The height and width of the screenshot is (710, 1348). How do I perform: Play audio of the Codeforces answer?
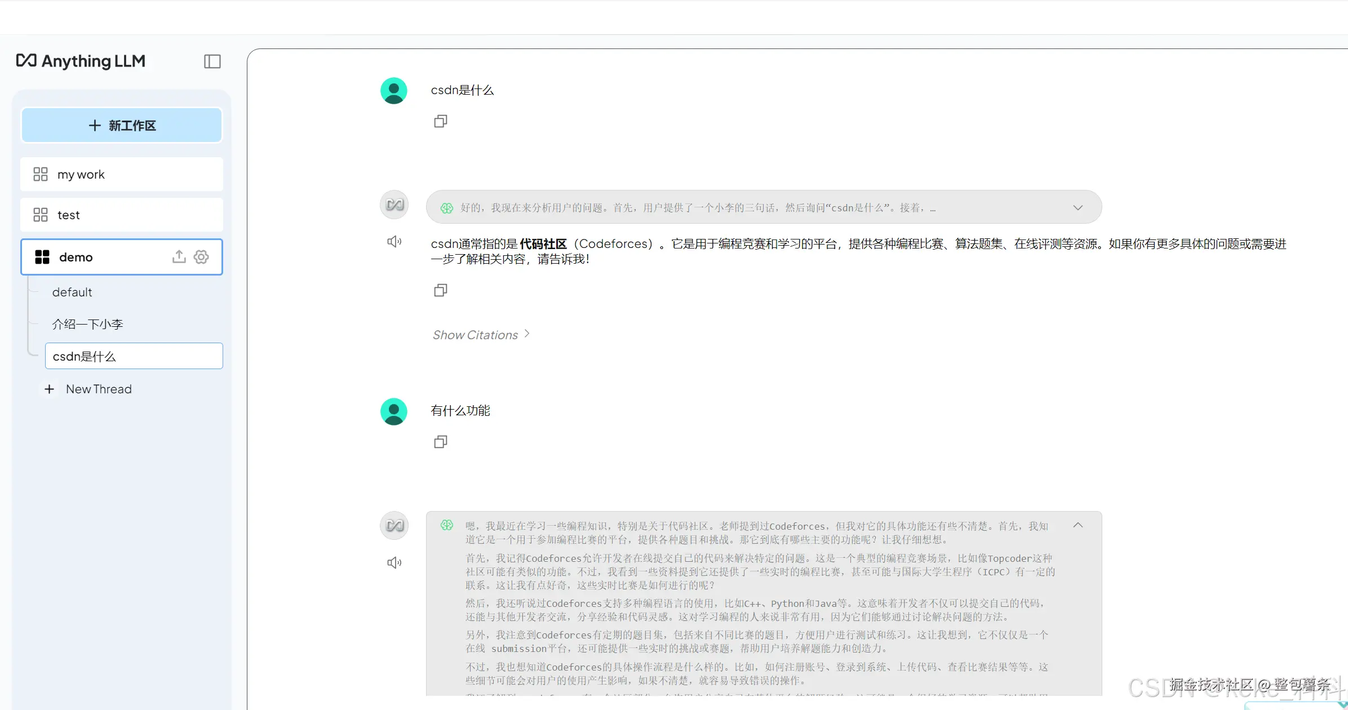click(x=394, y=241)
